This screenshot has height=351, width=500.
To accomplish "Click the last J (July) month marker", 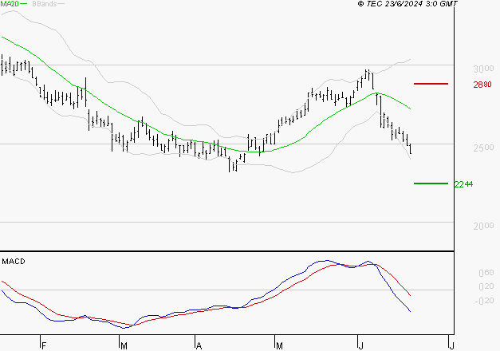I will click(451, 346).
